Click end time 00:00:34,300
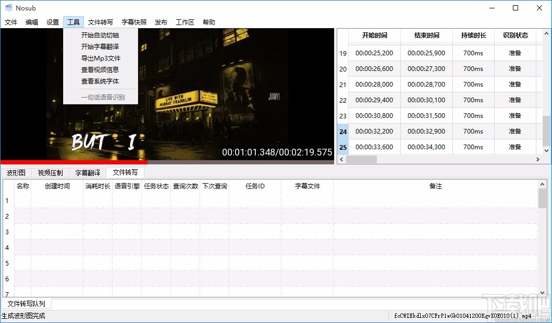Image resolution: width=552 pixels, height=323 pixels. pos(426,147)
